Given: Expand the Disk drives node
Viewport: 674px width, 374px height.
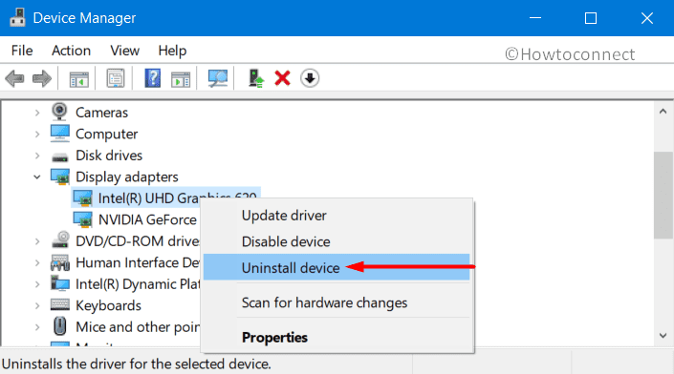Looking at the screenshot, I should coord(37,156).
